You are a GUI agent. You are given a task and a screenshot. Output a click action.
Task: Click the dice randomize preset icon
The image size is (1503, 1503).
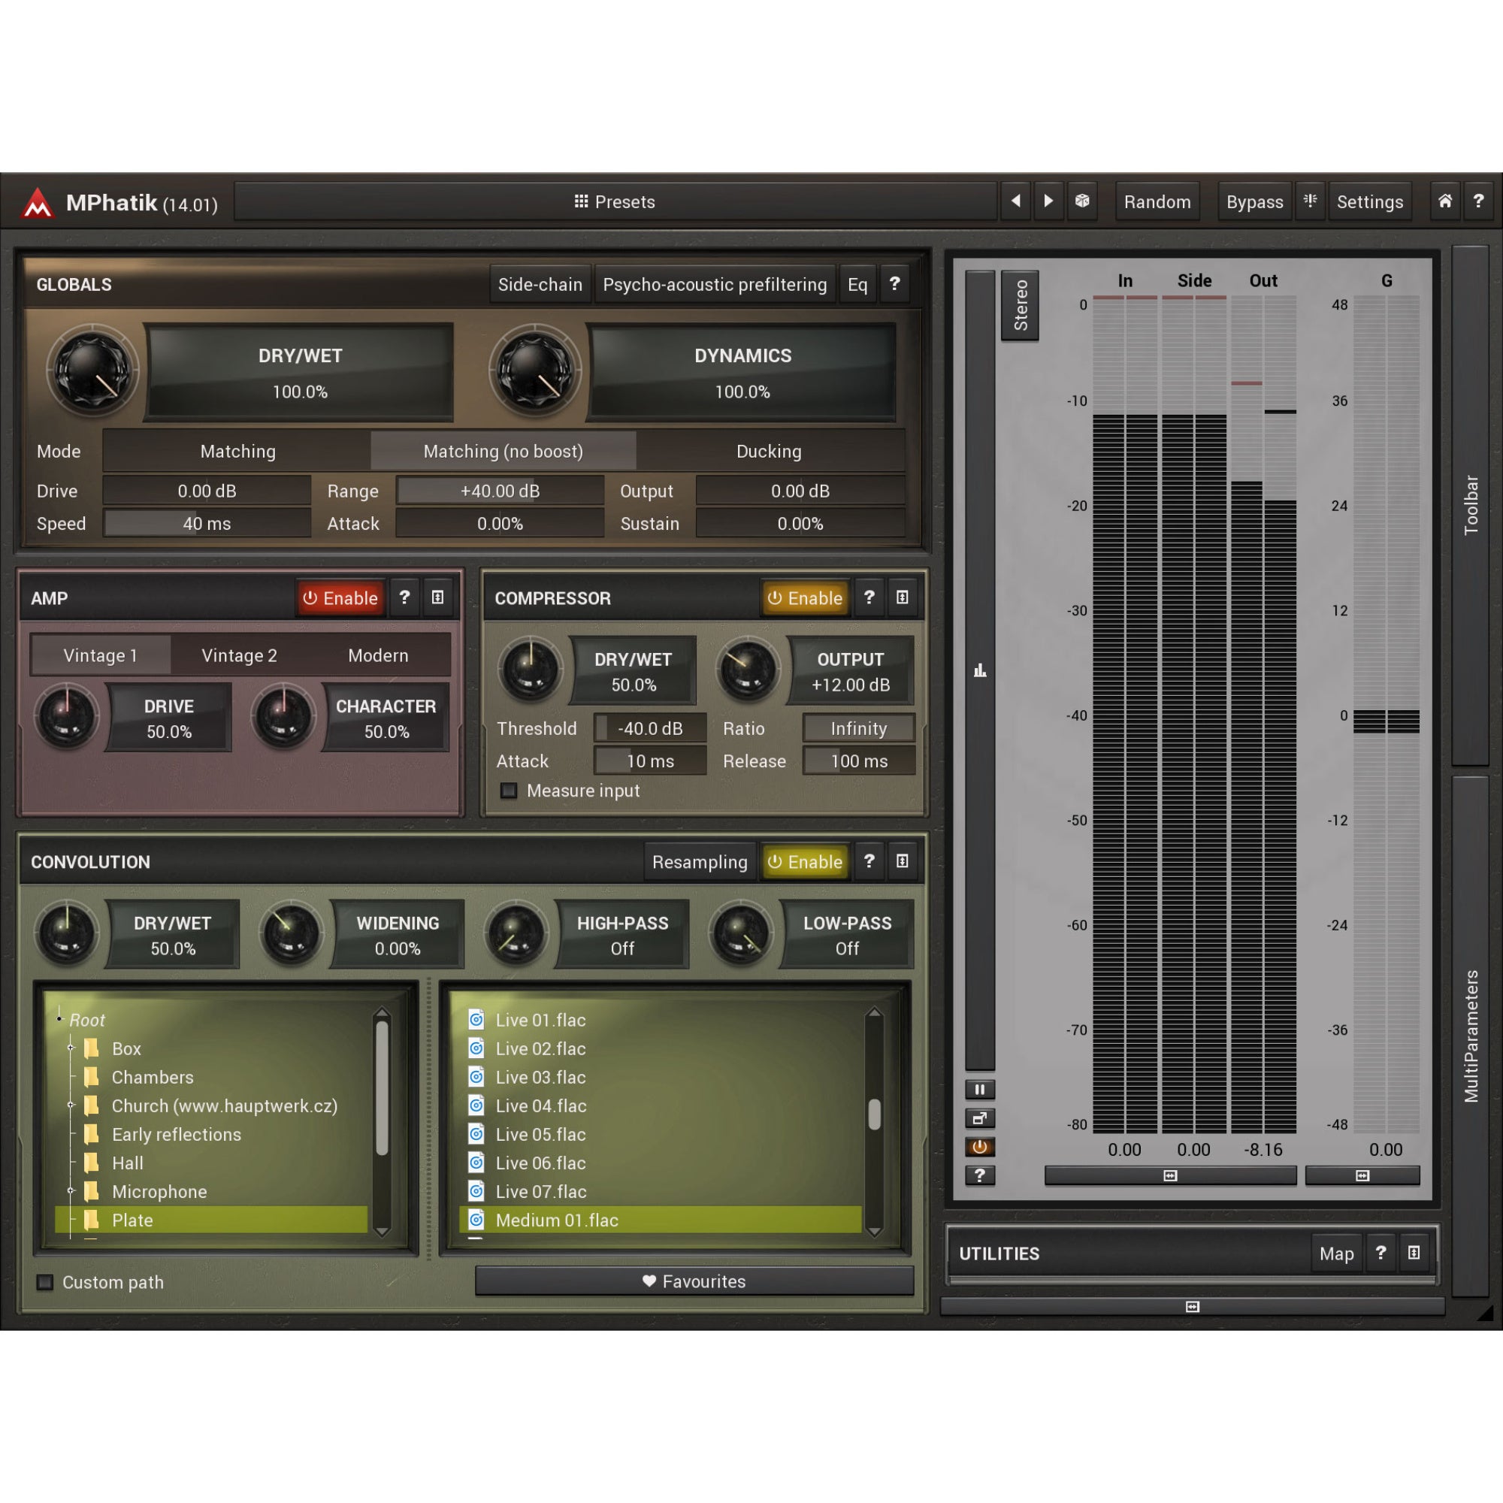coord(1081,201)
